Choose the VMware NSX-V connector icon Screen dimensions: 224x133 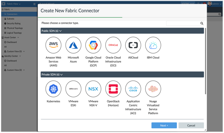click(93, 89)
